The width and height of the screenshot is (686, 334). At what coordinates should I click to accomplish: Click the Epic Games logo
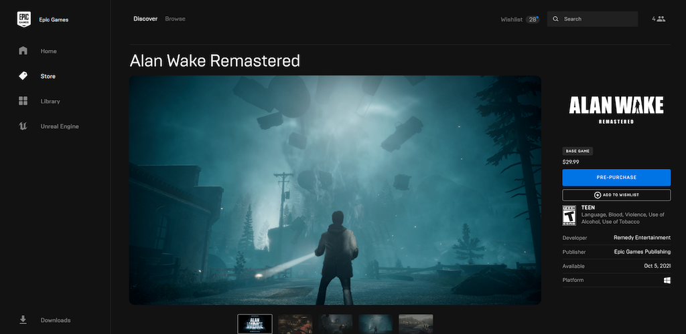[x=23, y=19]
